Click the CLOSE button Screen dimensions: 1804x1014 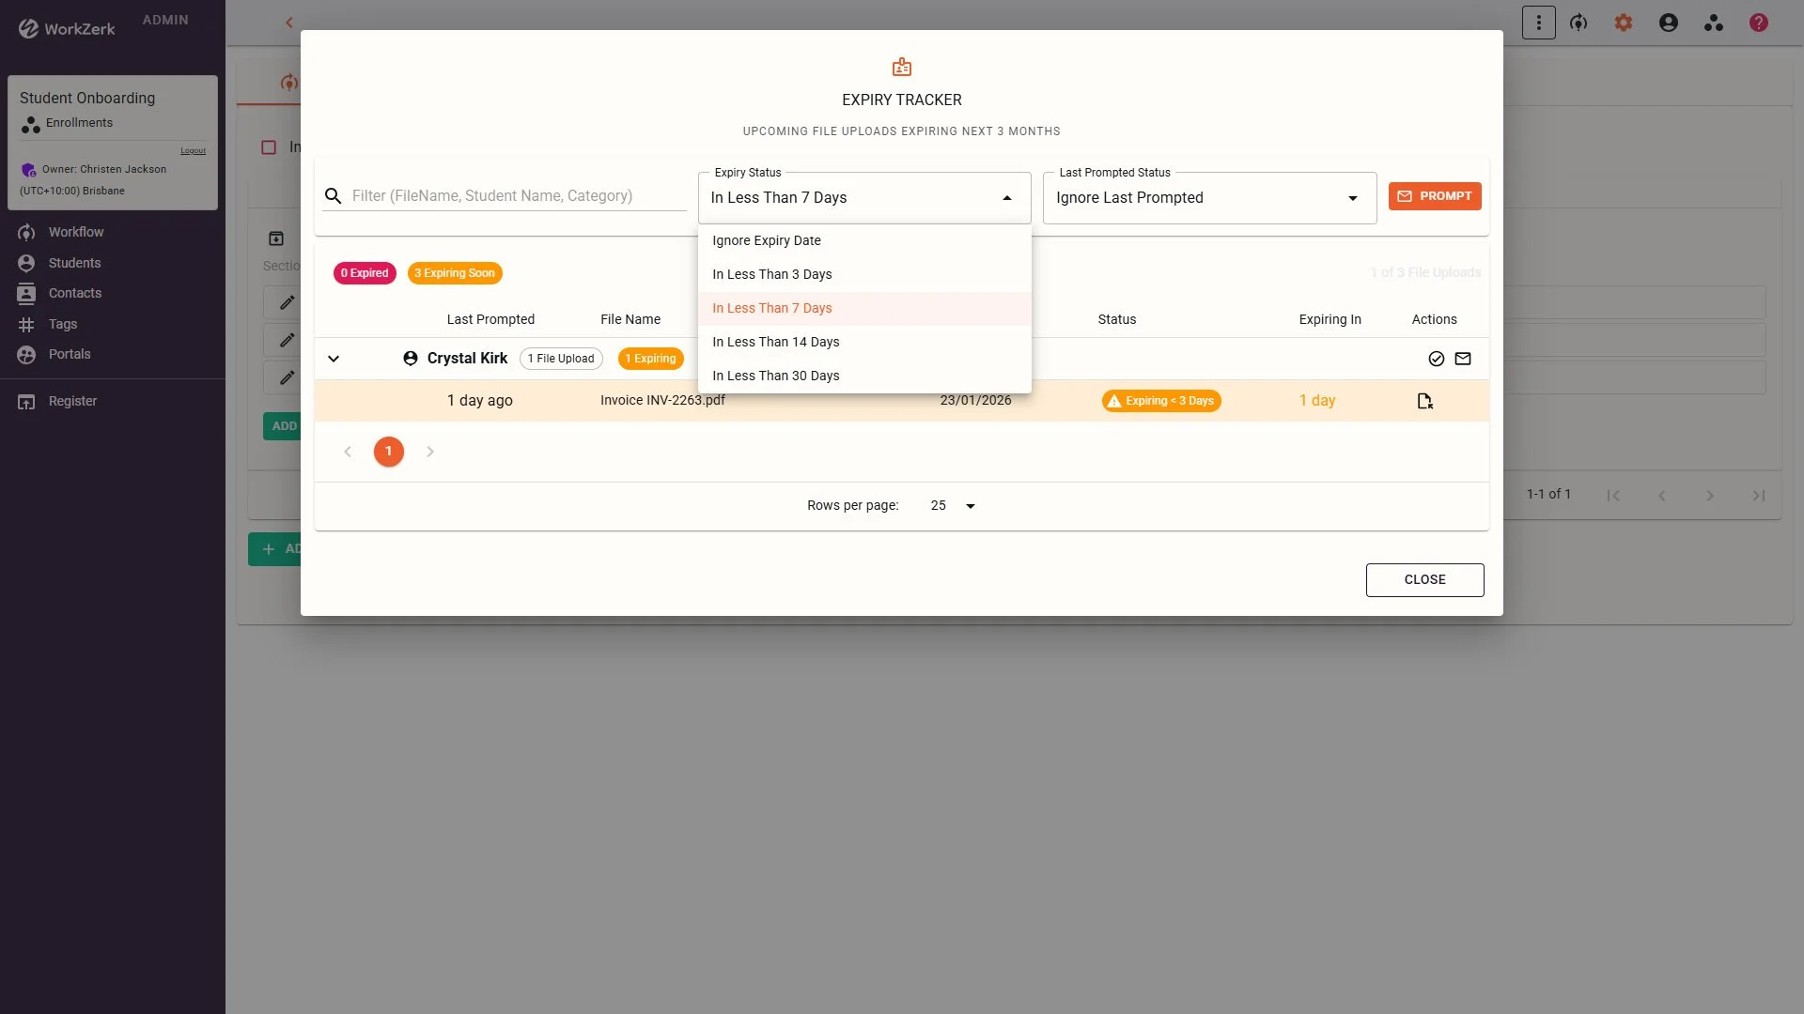coord(1424,580)
